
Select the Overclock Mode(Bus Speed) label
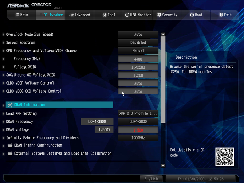(x=29, y=34)
